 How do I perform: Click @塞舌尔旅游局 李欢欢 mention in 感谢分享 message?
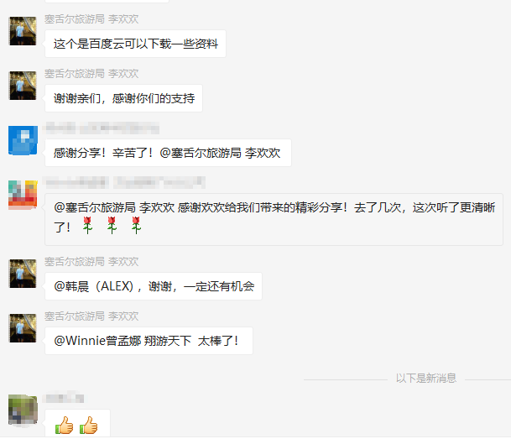220,153
